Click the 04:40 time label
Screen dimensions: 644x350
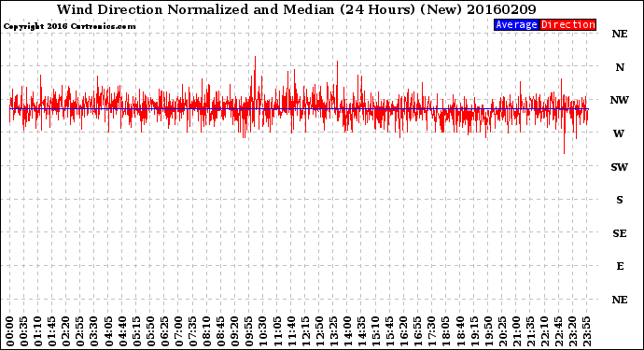click(x=122, y=331)
